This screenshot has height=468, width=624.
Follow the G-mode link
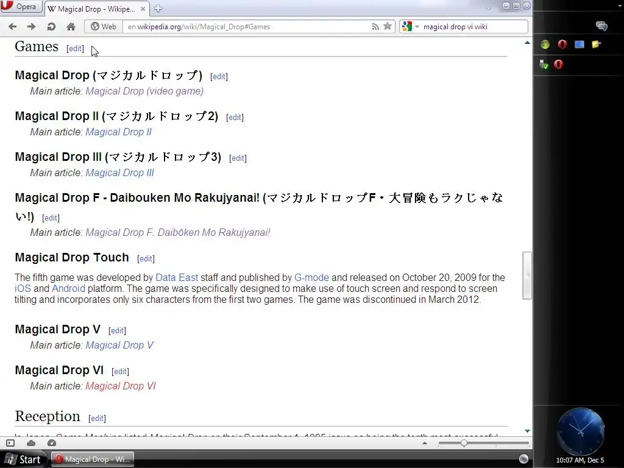click(311, 277)
